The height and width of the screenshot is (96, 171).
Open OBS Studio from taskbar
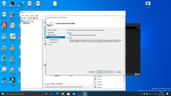(79, 94)
